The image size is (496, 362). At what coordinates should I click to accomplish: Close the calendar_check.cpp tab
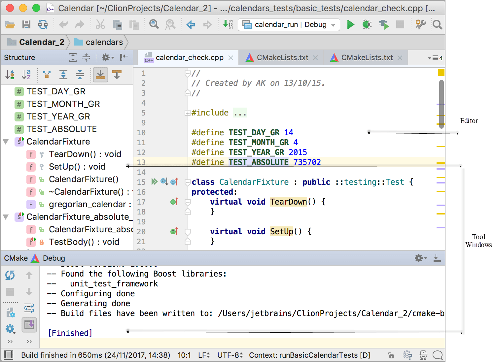coord(231,58)
